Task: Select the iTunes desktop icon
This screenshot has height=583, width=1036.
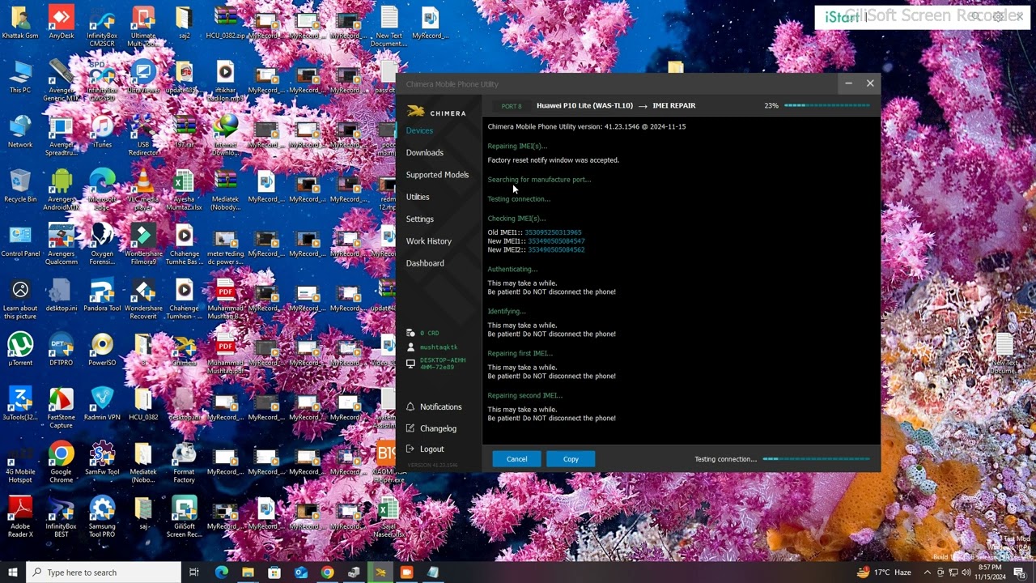Action: click(x=102, y=131)
